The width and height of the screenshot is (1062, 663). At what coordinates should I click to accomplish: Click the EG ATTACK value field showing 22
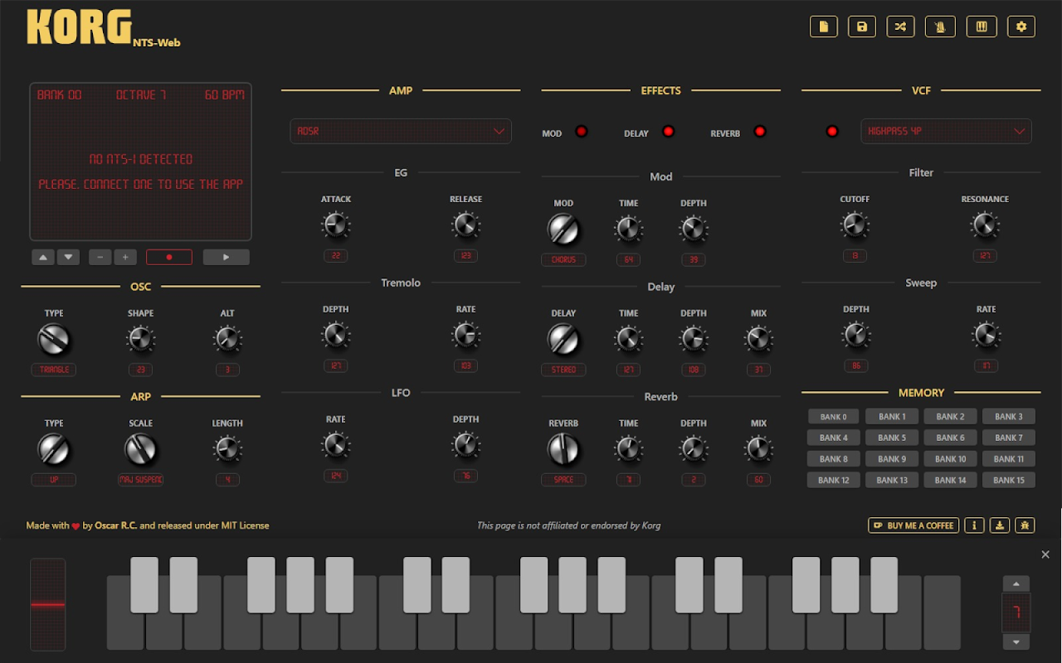(x=336, y=256)
